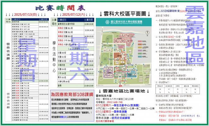209x126 pixels.
Task: Click the 學生活動中心 venue cell
Action: [x=54, y=57]
